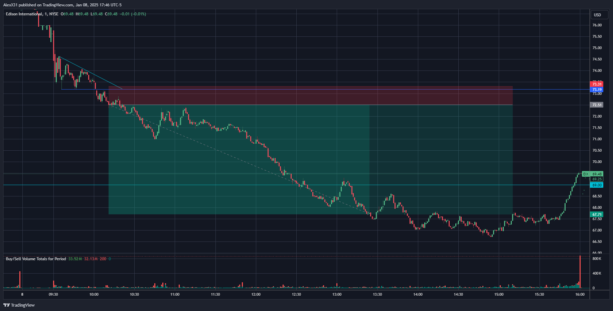Click the 10:00 time axis label
The width and height of the screenshot is (613, 311).
pos(94,294)
